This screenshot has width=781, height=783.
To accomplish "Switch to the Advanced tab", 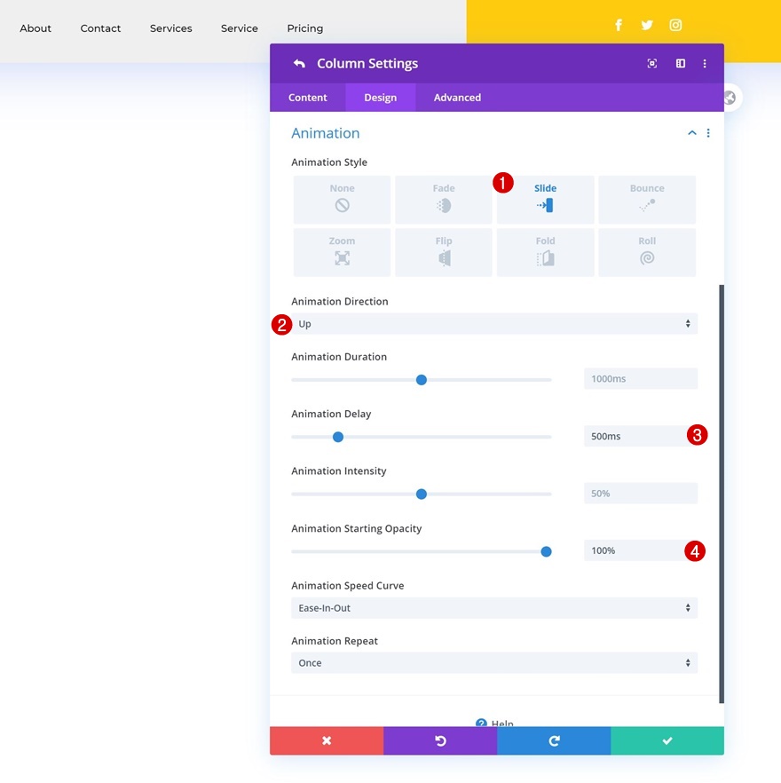I will click(457, 98).
